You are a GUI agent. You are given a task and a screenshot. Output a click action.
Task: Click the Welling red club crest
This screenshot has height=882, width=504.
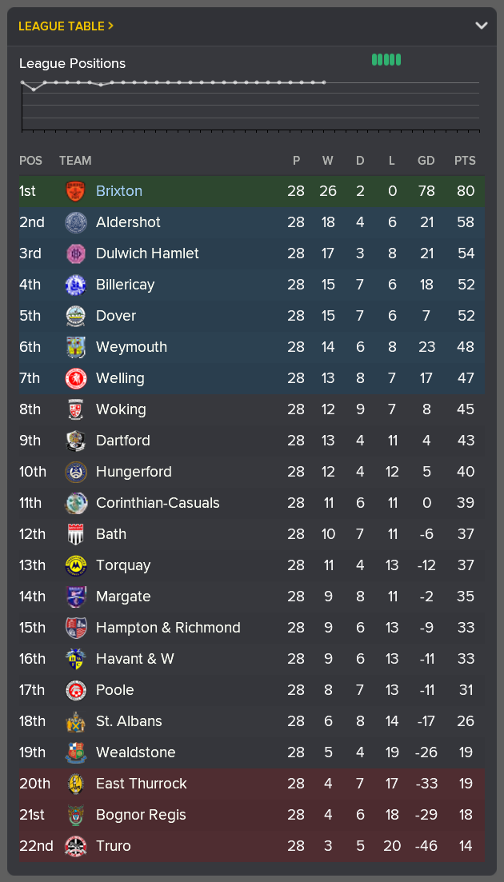pyautogui.click(x=76, y=378)
